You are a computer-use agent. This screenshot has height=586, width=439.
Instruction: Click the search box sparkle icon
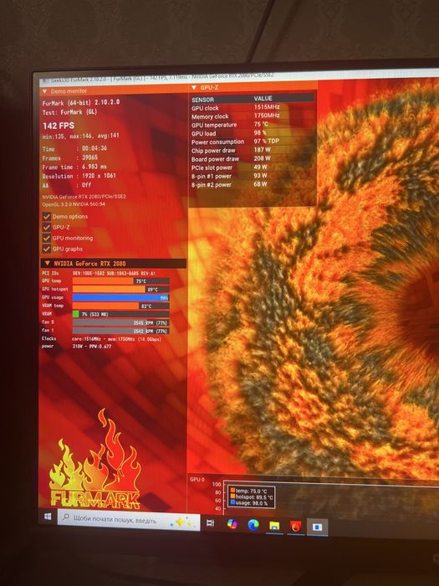pos(181,522)
